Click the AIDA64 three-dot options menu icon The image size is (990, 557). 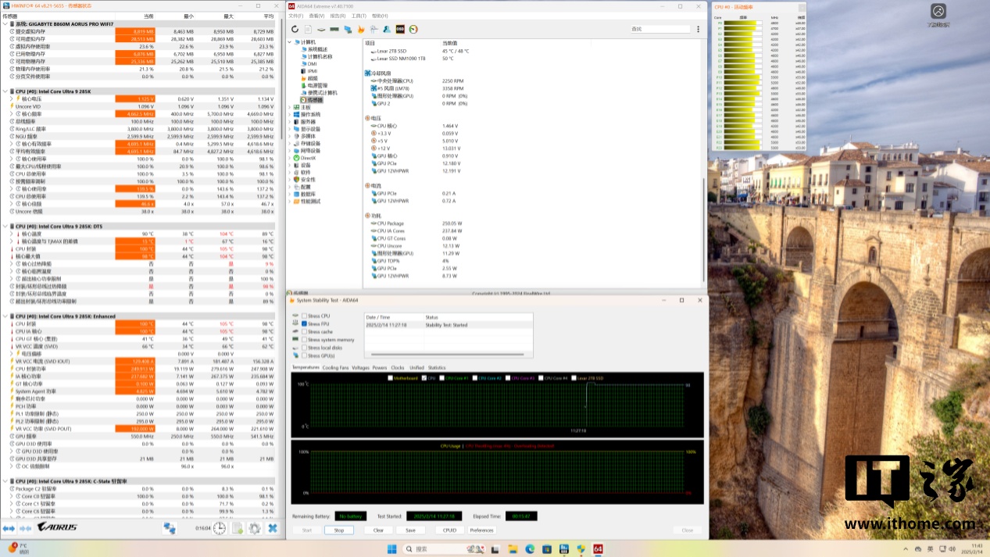pyautogui.click(x=699, y=30)
